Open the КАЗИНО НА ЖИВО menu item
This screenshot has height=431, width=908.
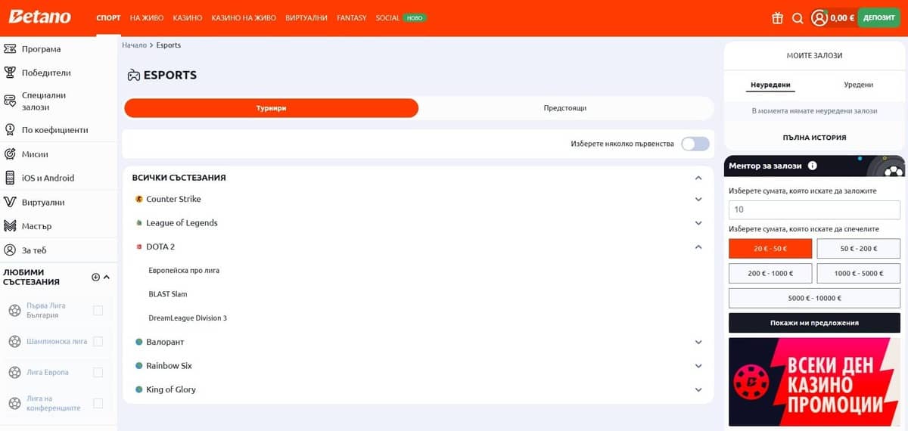pos(244,17)
